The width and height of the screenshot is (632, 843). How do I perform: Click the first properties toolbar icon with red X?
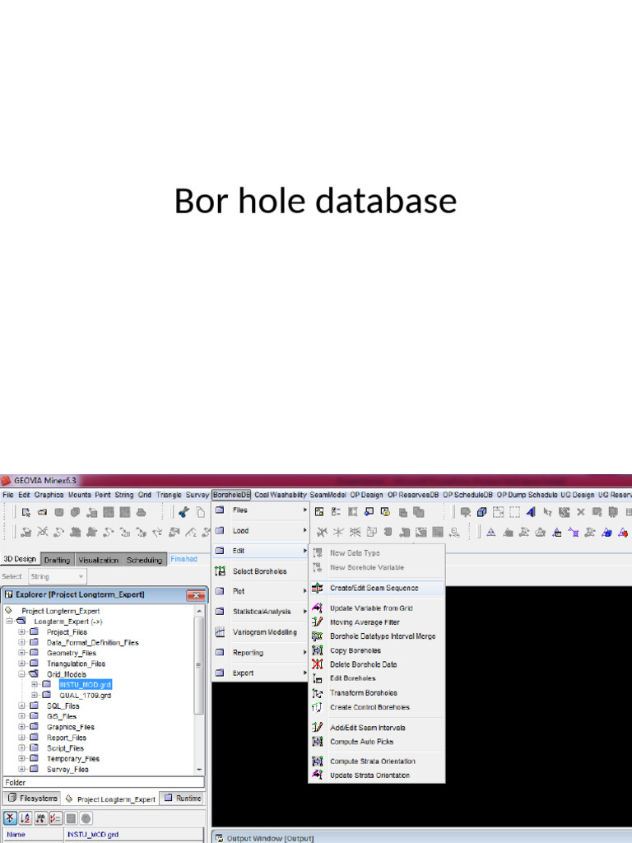(x=10, y=818)
